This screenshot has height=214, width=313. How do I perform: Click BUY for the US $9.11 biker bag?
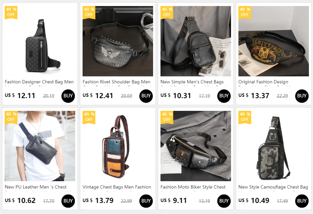[x=224, y=201]
